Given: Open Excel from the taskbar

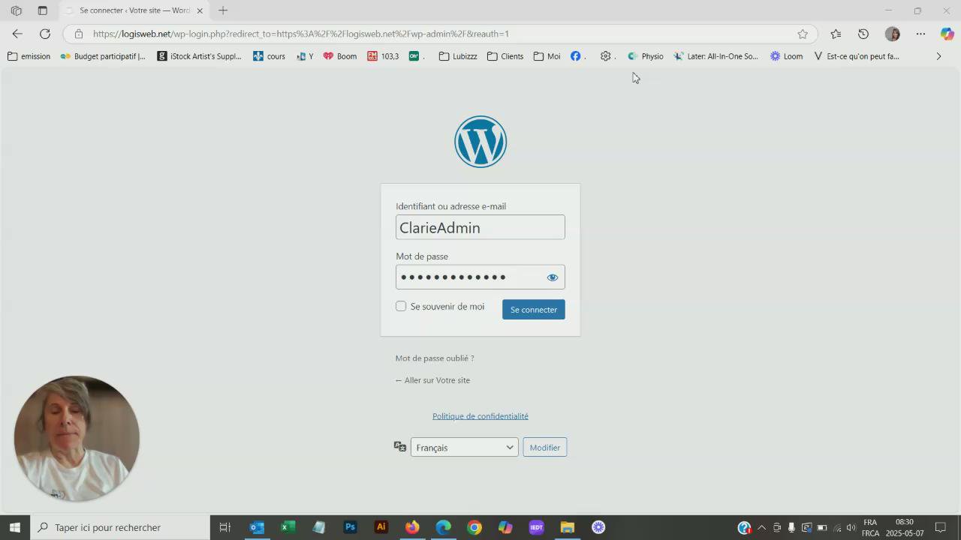Looking at the screenshot, I should click(288, 527).
